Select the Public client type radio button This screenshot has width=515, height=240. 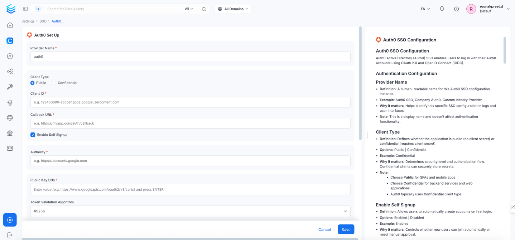click(x=32, y=82)
